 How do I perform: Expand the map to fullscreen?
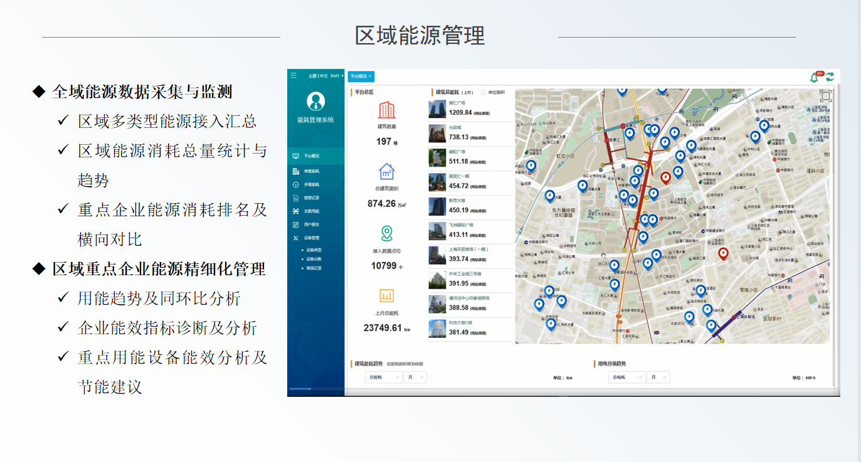(x=826, y=96)
